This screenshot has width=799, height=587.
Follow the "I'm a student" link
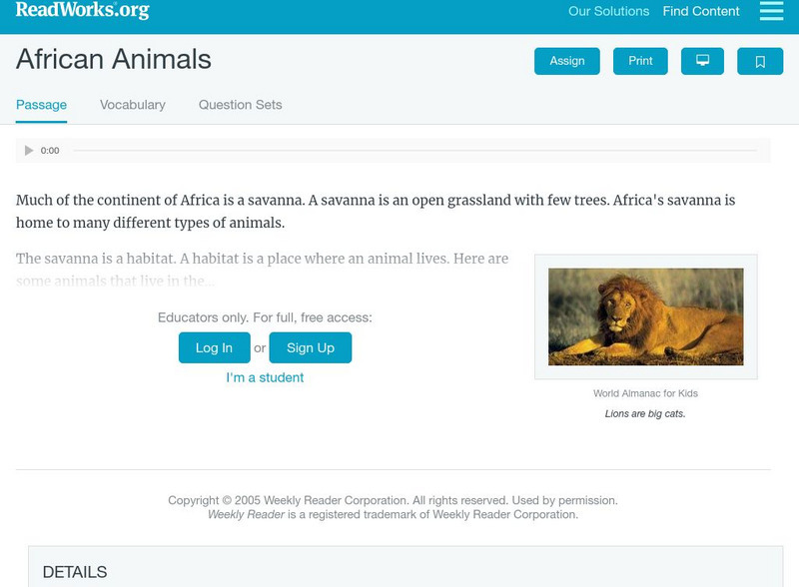[x=265, y=377]
